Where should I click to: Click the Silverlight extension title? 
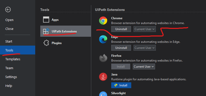pos(118,93)
